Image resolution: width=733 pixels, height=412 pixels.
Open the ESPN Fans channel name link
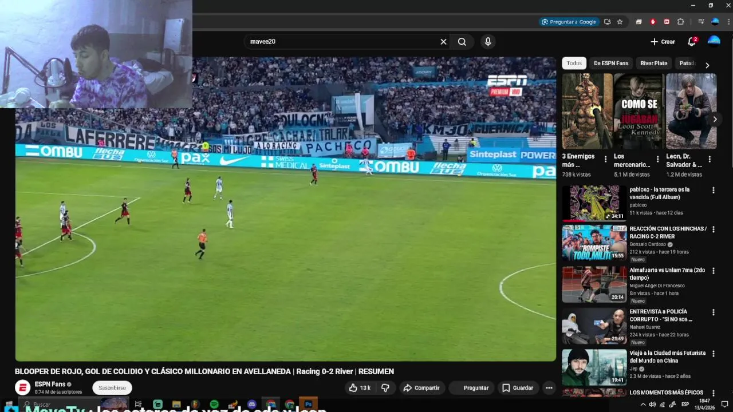(x=50, y=384)
